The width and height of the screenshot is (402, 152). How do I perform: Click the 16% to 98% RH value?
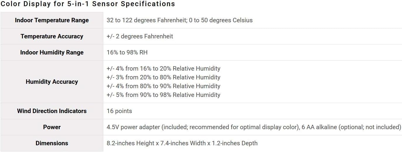point(127,52)
